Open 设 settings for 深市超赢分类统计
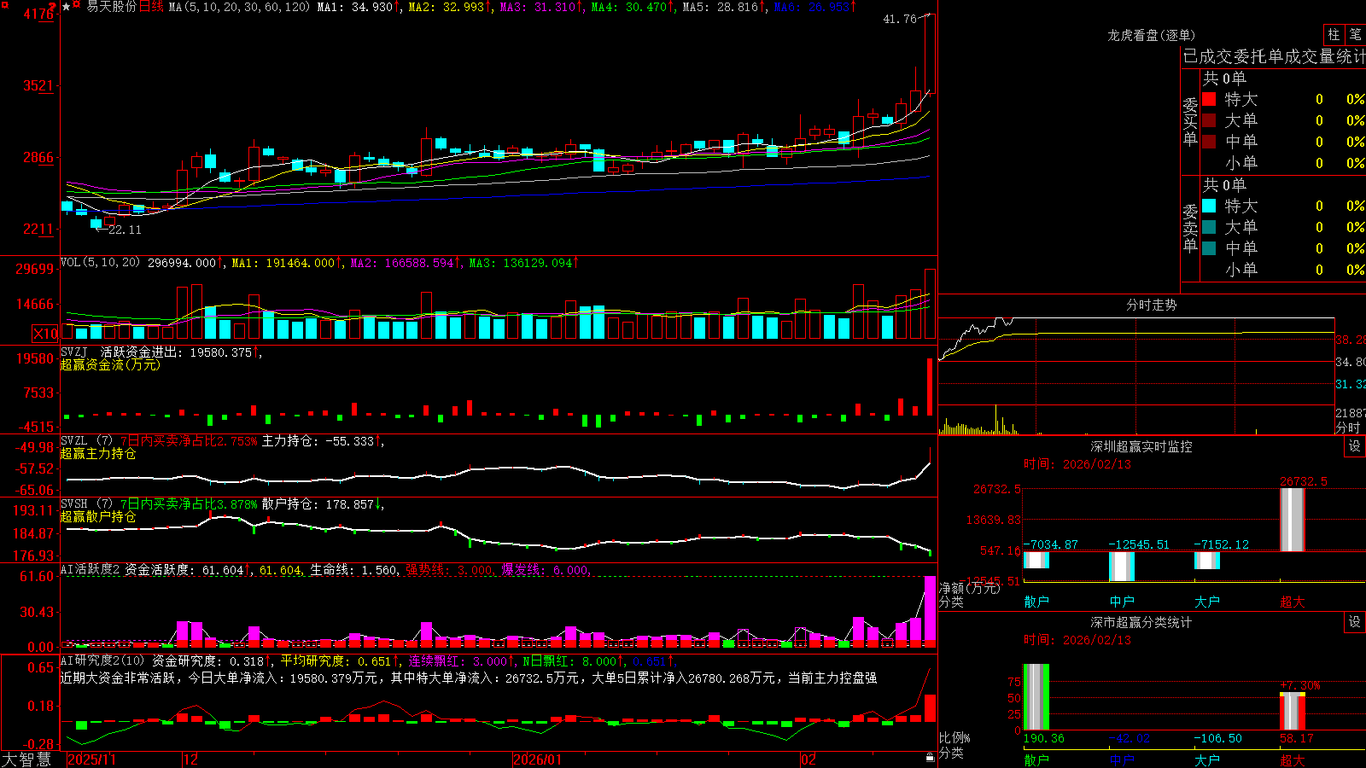The height and width of the screenshot is (768, 1366). pyautogui.click(x=1355, y=622)
